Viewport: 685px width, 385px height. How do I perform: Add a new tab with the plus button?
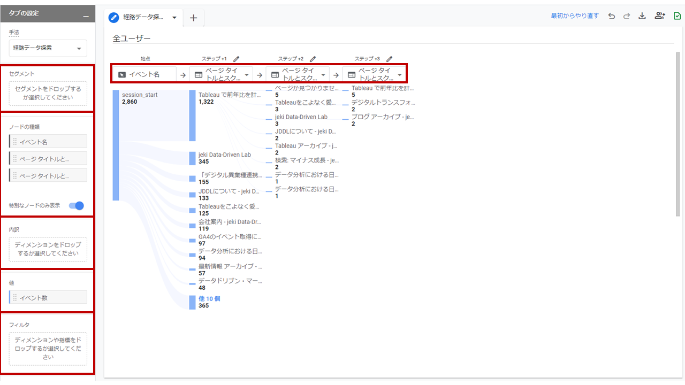click(193, 17)
